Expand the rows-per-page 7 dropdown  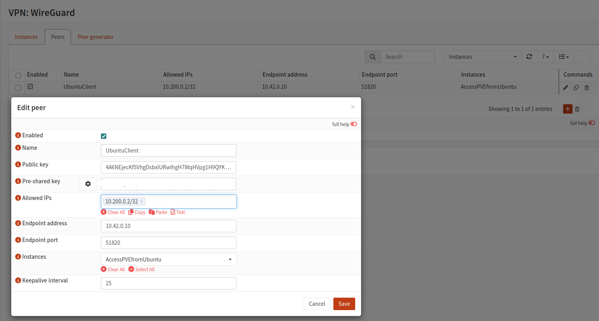click(x=545, y=57)
